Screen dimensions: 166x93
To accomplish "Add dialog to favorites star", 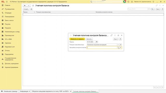I will click(71, 35).
